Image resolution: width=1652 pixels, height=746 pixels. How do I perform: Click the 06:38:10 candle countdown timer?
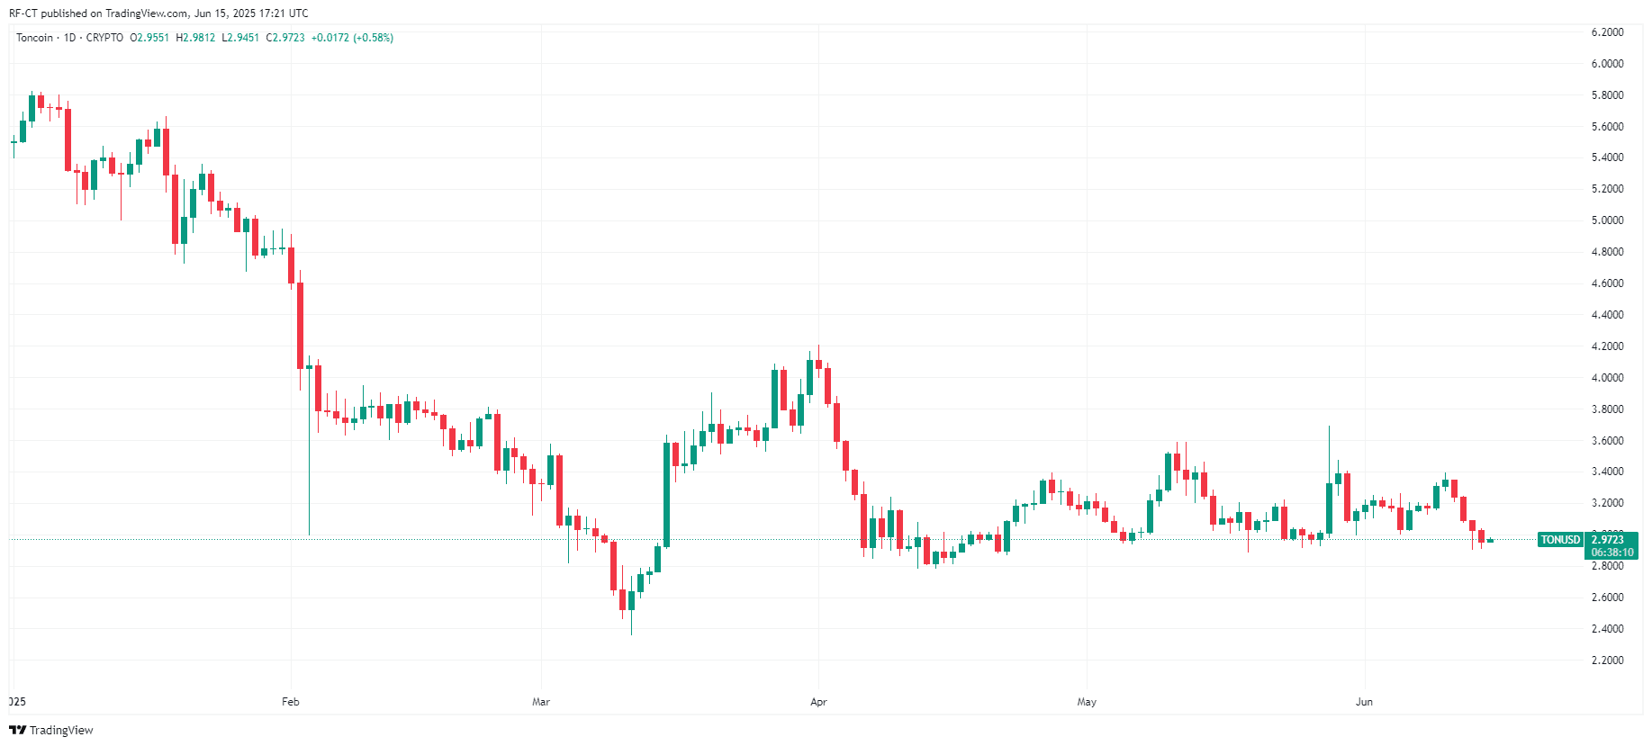pos(1611,553)
